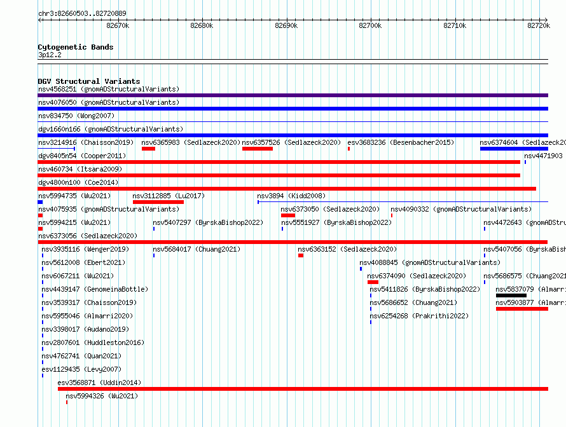Open nsv3894 (Kidd2008) variant label
Image resolution: width=566 pixels, height=427 pixels.
tap(291, 196)
